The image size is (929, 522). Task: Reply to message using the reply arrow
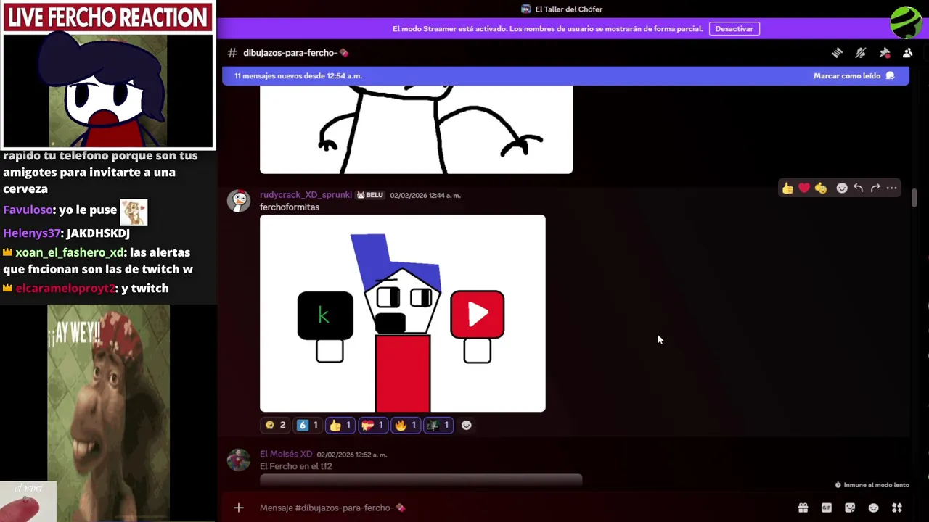859,188
